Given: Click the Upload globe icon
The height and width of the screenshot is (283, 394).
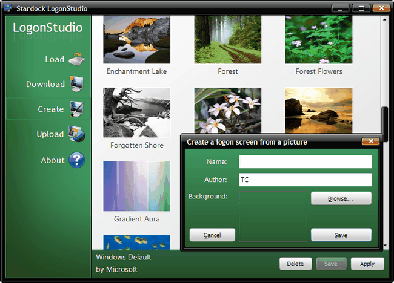Looking at the screenshot, I should pos(76,134).
